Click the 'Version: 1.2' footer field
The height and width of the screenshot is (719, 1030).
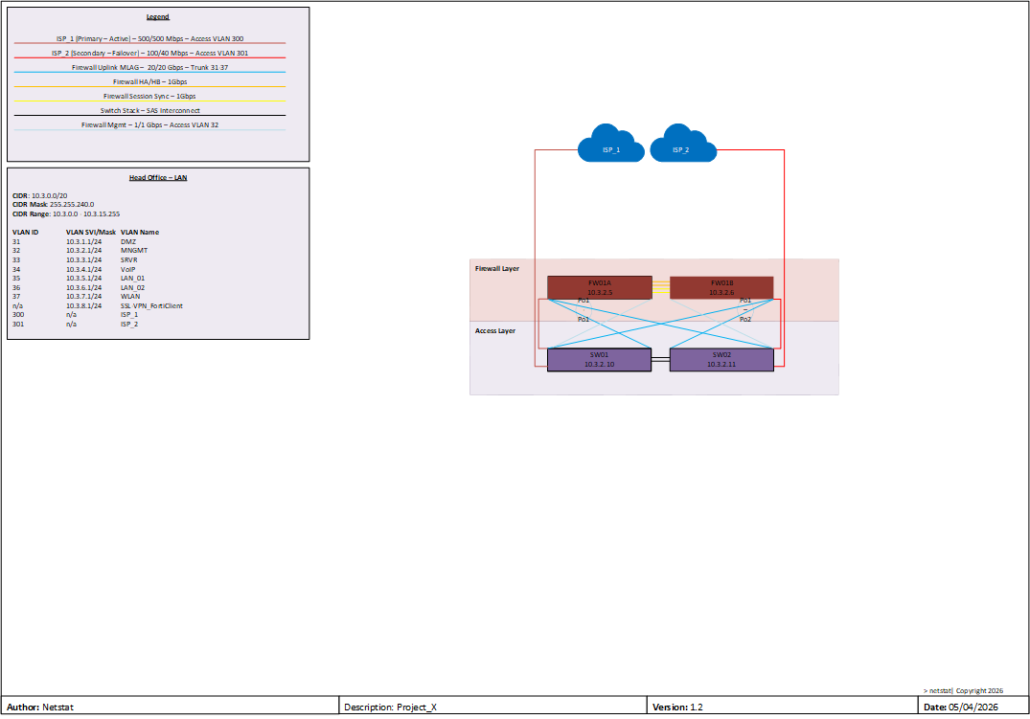pos(783,706)
